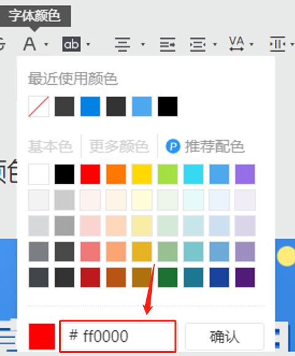Select the light blue swatch in recent colors
The image size is (295, 356).
142,106
